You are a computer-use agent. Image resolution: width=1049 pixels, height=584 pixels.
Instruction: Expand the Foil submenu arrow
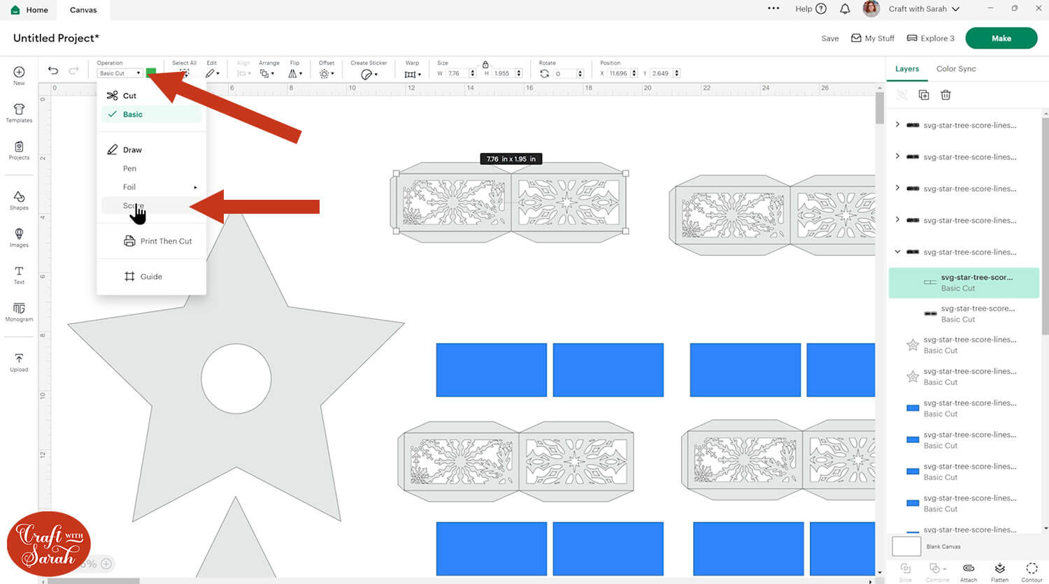pyautogui.click(x=195, y=187)
